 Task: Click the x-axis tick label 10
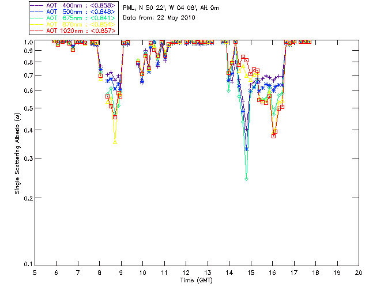(x=142, y=273)
